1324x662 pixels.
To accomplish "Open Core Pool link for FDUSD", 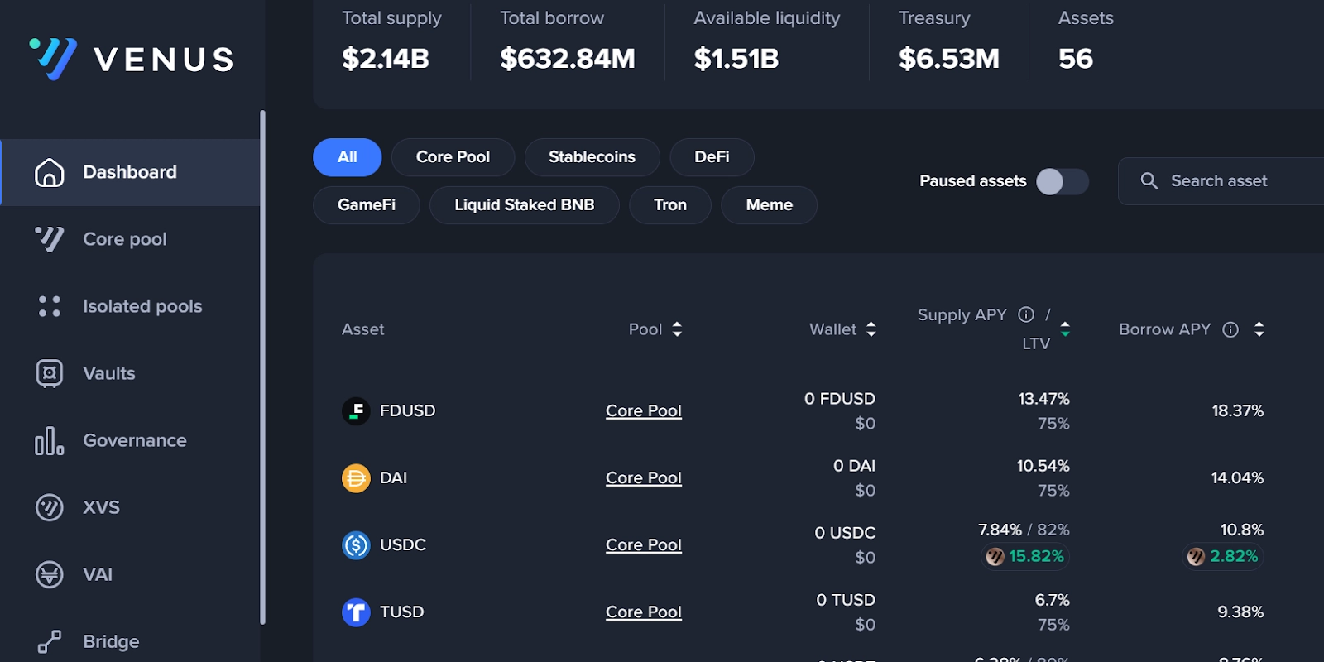I will 643,410.
